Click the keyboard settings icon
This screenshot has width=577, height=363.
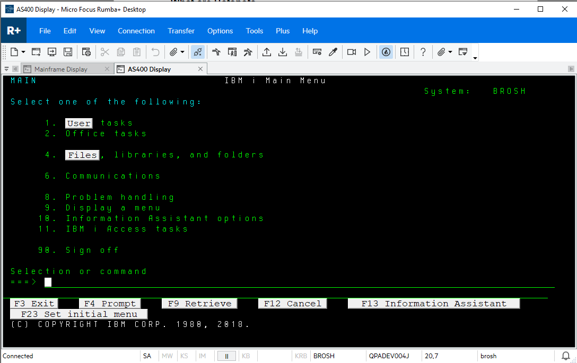[x=317, y=52]
